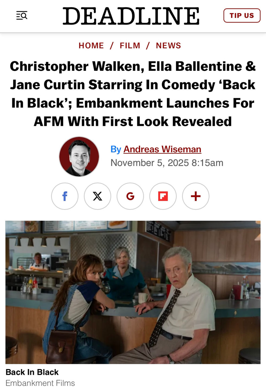Go to the DEADLINE homepage logo

131,16
